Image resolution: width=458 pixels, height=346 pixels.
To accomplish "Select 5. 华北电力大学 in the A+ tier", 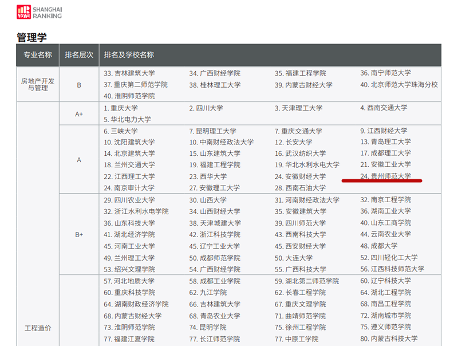I will (128, 119).
